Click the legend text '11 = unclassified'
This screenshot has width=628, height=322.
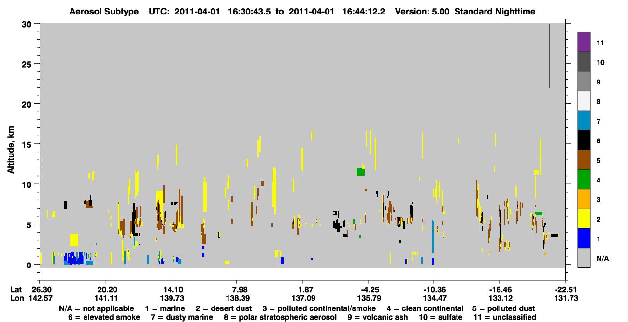coord(504,317)
